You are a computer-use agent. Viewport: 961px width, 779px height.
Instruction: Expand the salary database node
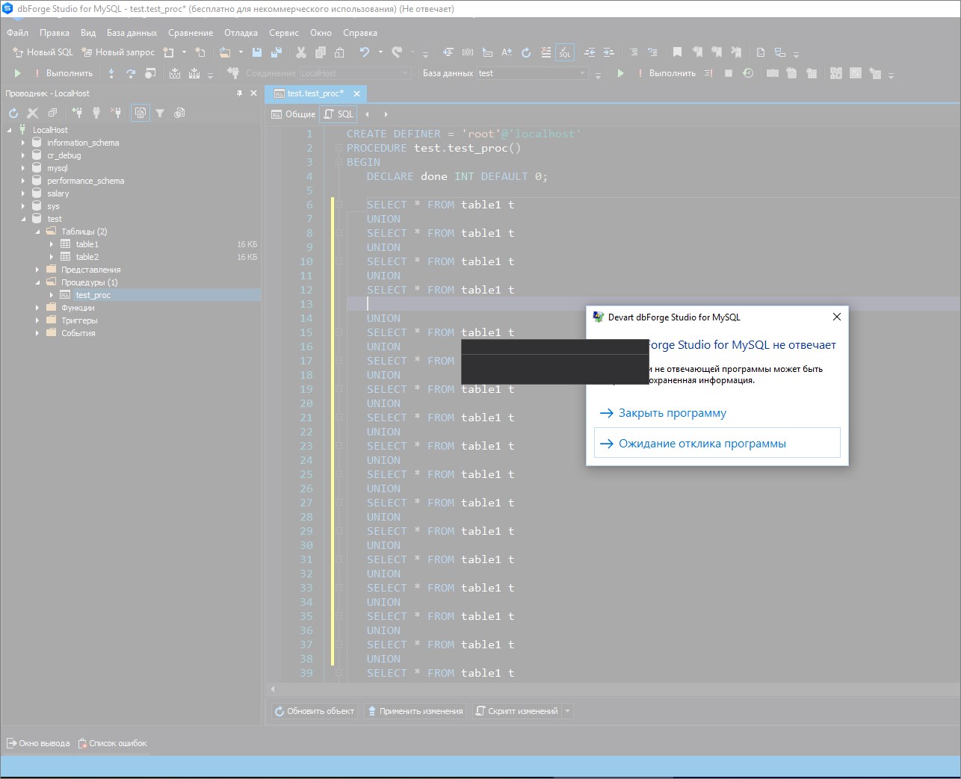coord(23,193)
